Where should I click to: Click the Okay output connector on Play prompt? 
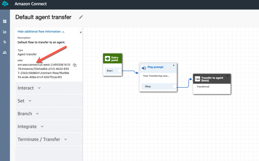[x=174, y=86]
